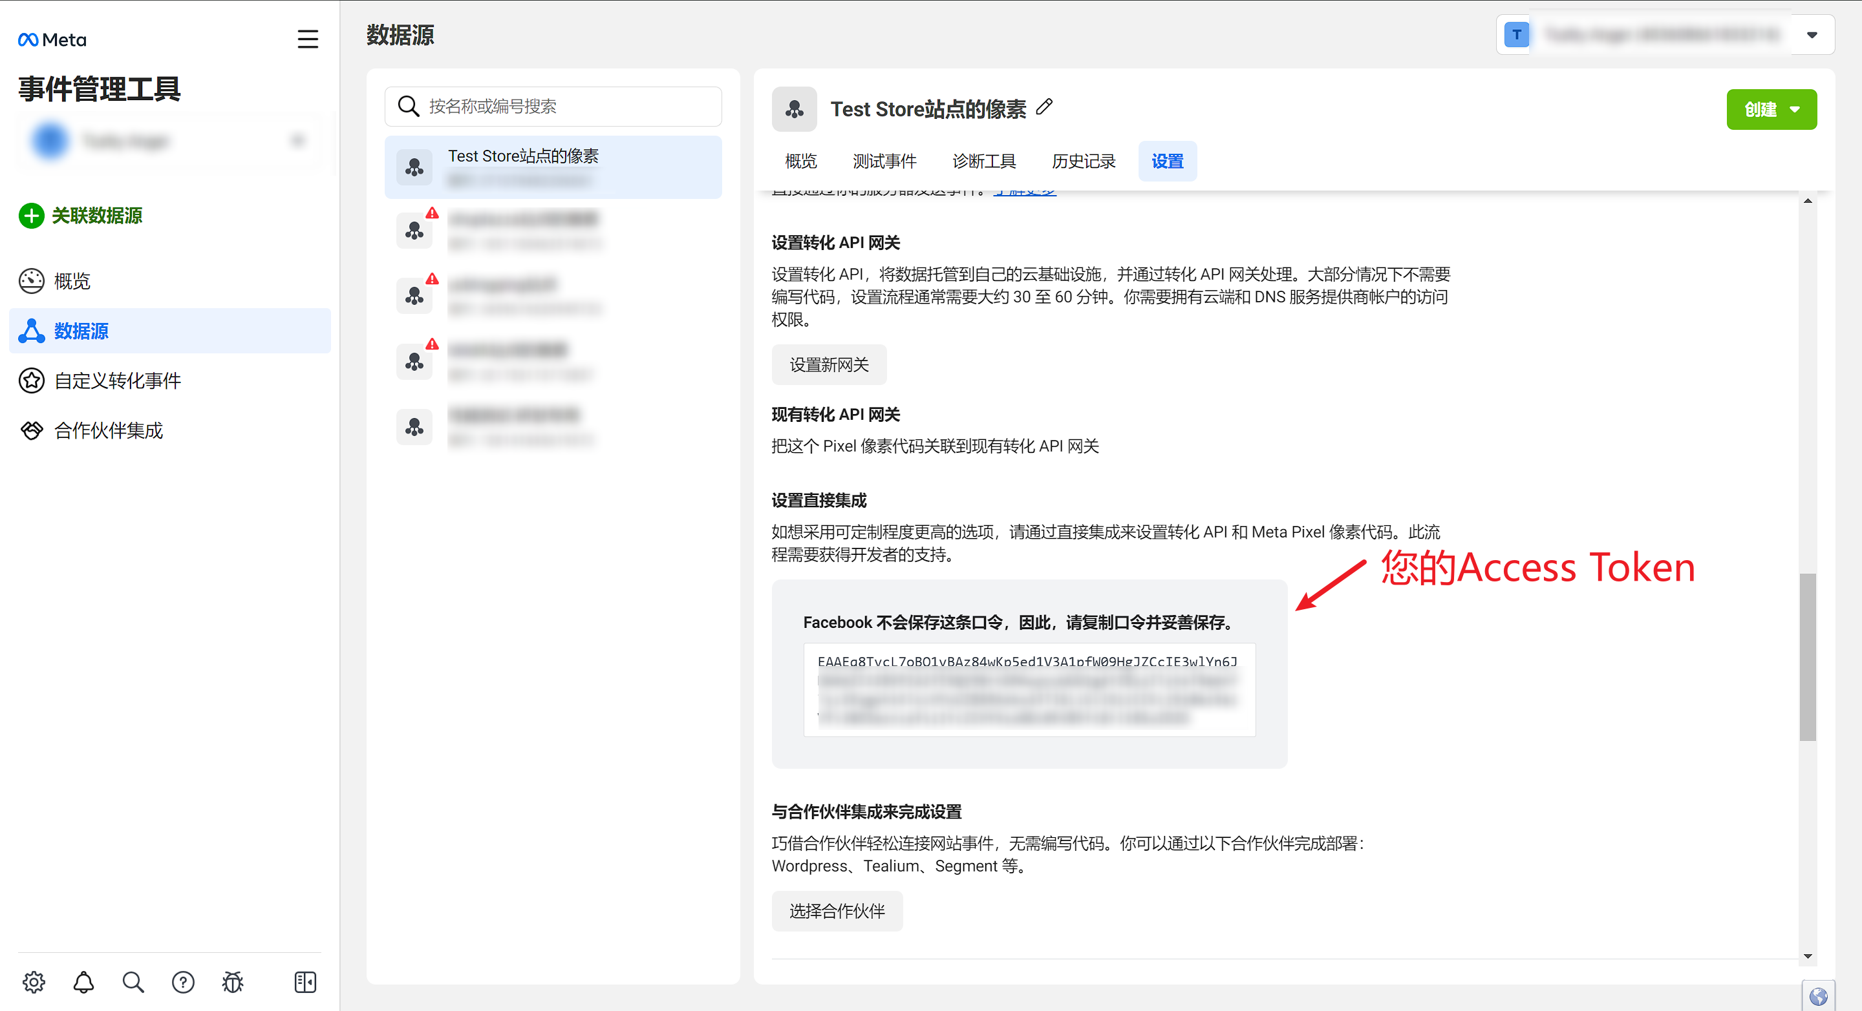Click the 事件管理工具 title
The height and width of the screenshot is (1011, 1862).
tap(99, 89)
